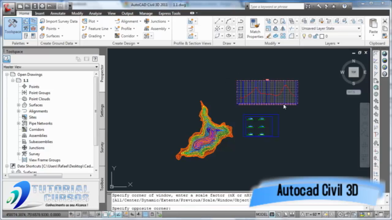Click the Mirror tool in Modify panel

pos(282,29)
